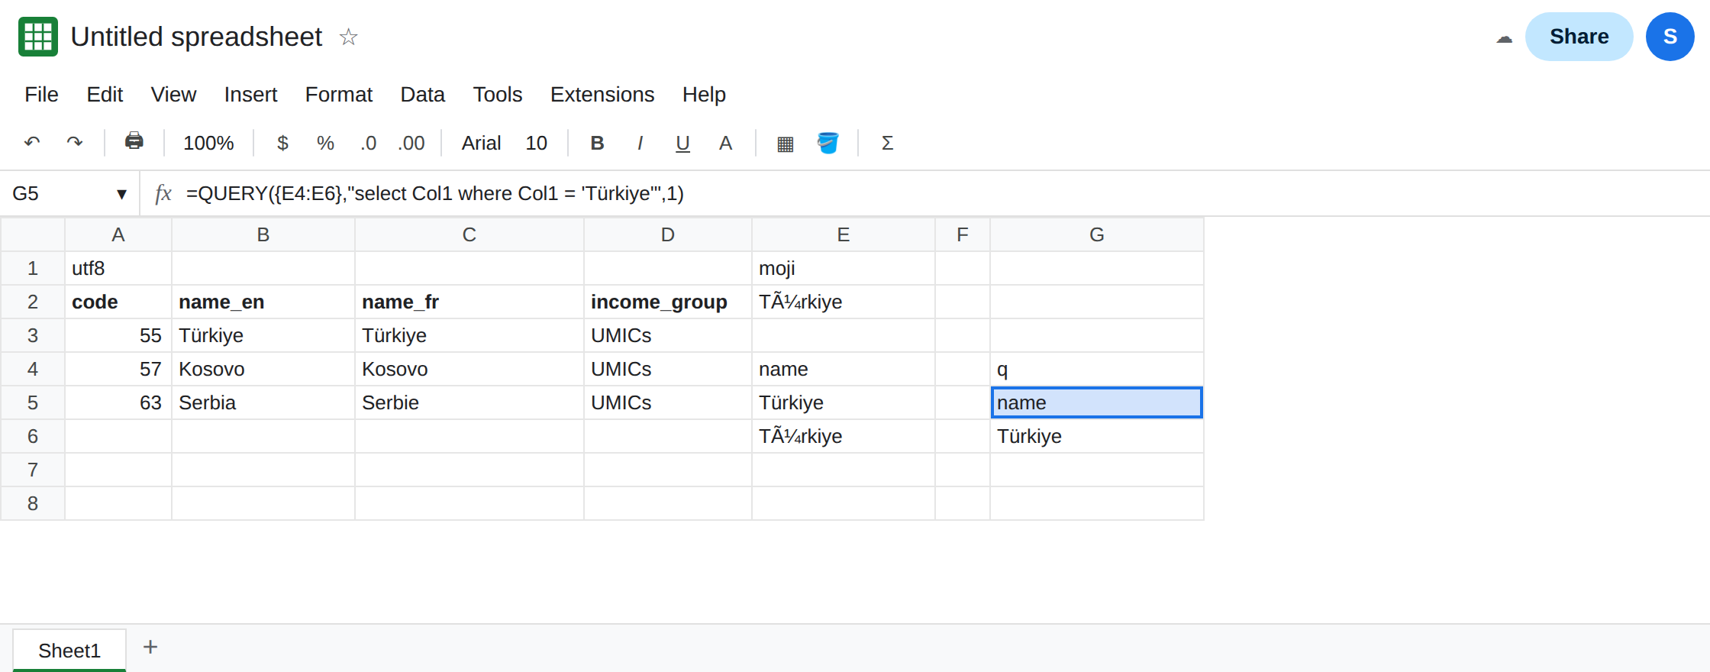This screenshot has width=1710, height=672.
Task: Select Kosovo in the name_en column
Action: point(263,369)
